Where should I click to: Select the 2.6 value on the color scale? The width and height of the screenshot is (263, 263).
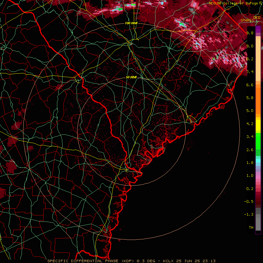pos(250,150)
